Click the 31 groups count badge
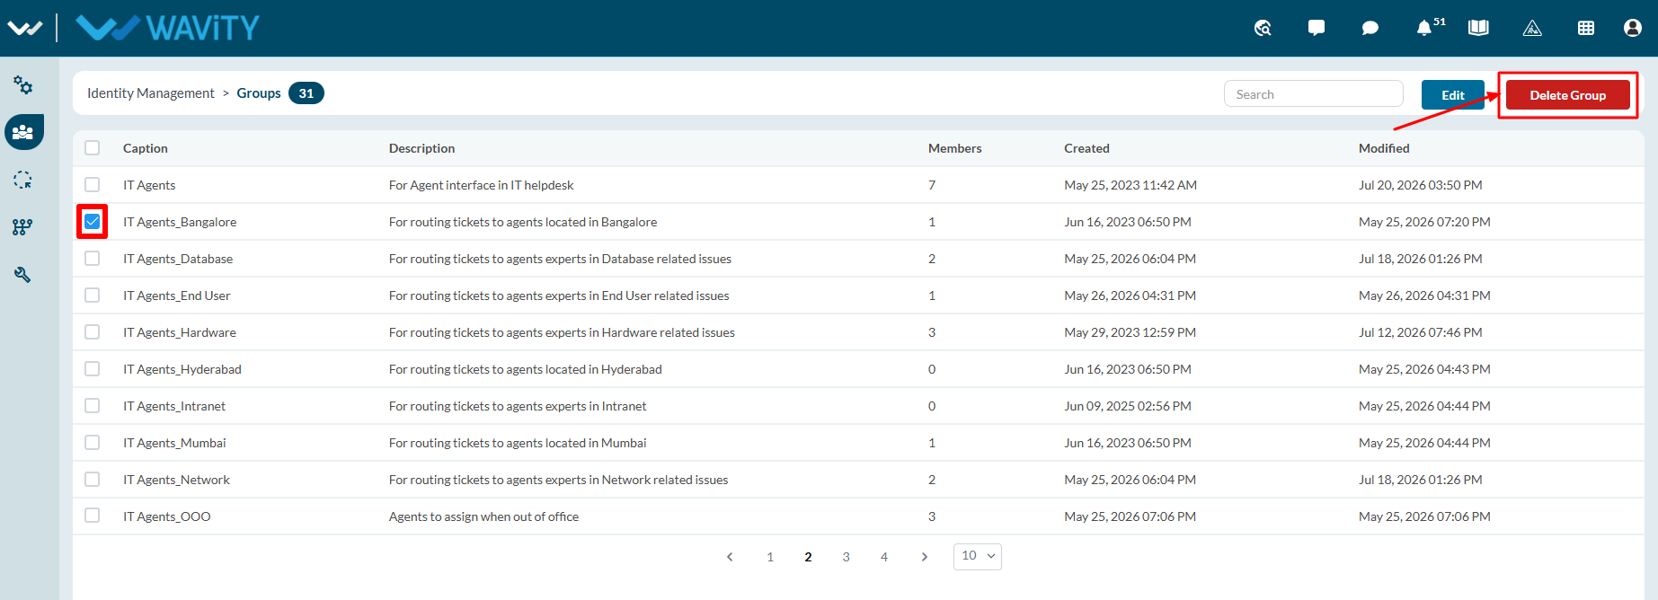 306,93
